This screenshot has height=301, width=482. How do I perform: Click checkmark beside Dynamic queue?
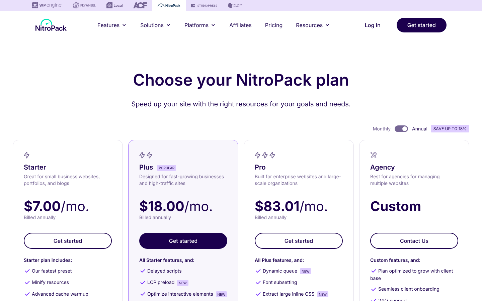[x=258, y=271]
